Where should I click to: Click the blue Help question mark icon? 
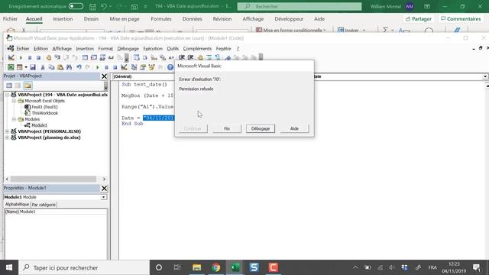tap(170, 67)
